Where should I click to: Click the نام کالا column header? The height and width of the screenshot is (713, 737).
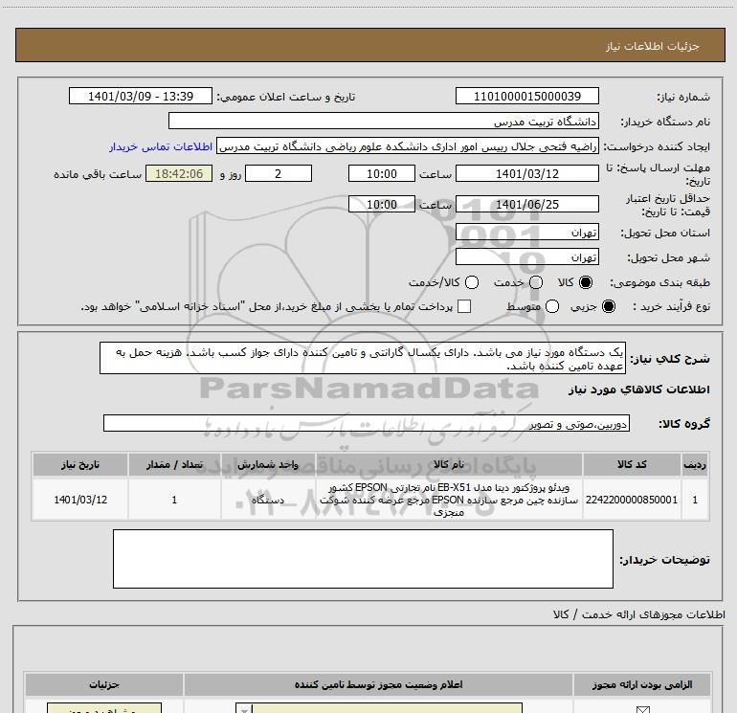(449, 465)
